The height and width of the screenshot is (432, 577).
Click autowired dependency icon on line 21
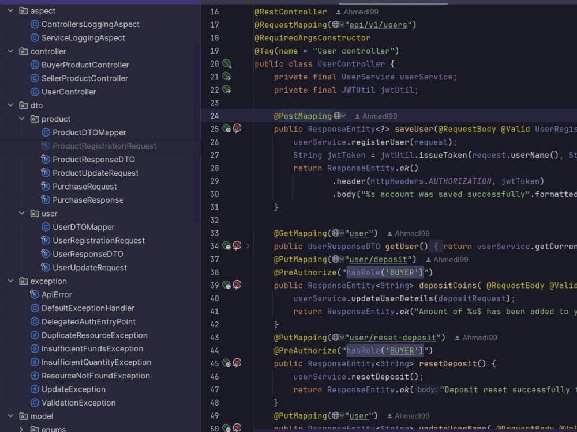click(x=227, y=77)
